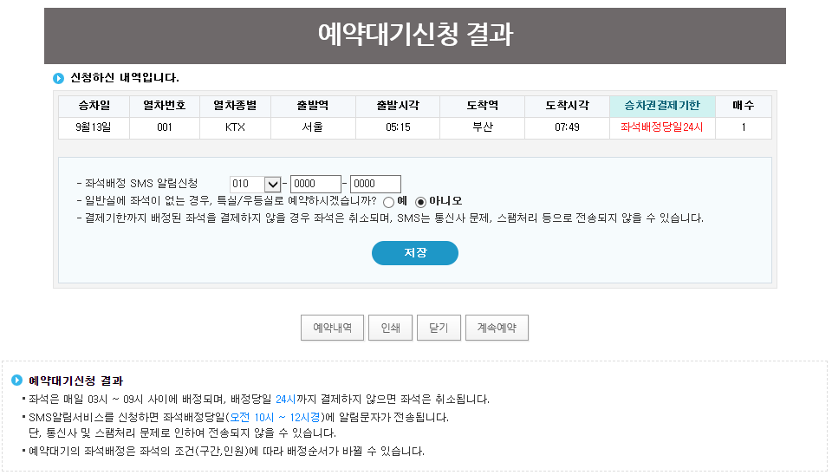This screenshot has height=475, width=832.
Task: Click the 인쇄 print button
Action: 391,328
